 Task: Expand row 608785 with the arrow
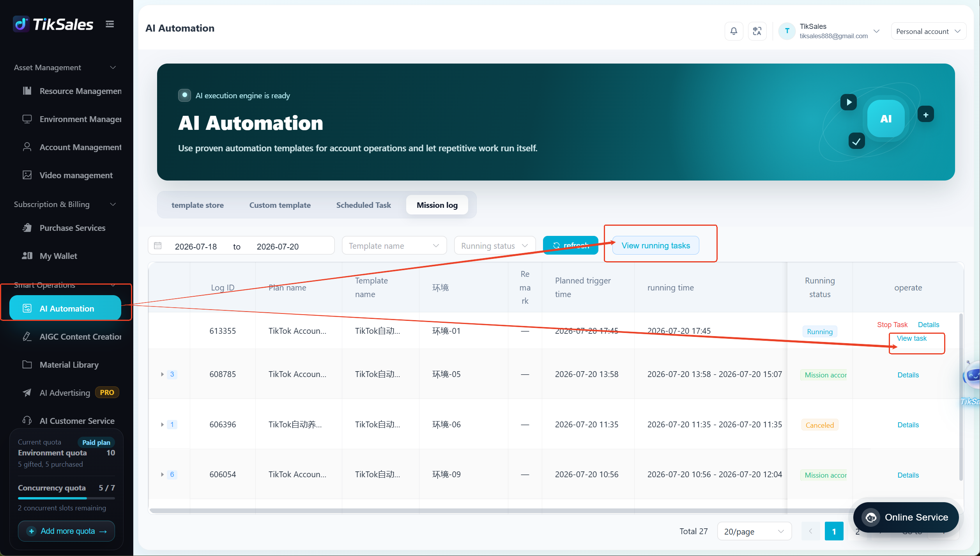point(162,374)
